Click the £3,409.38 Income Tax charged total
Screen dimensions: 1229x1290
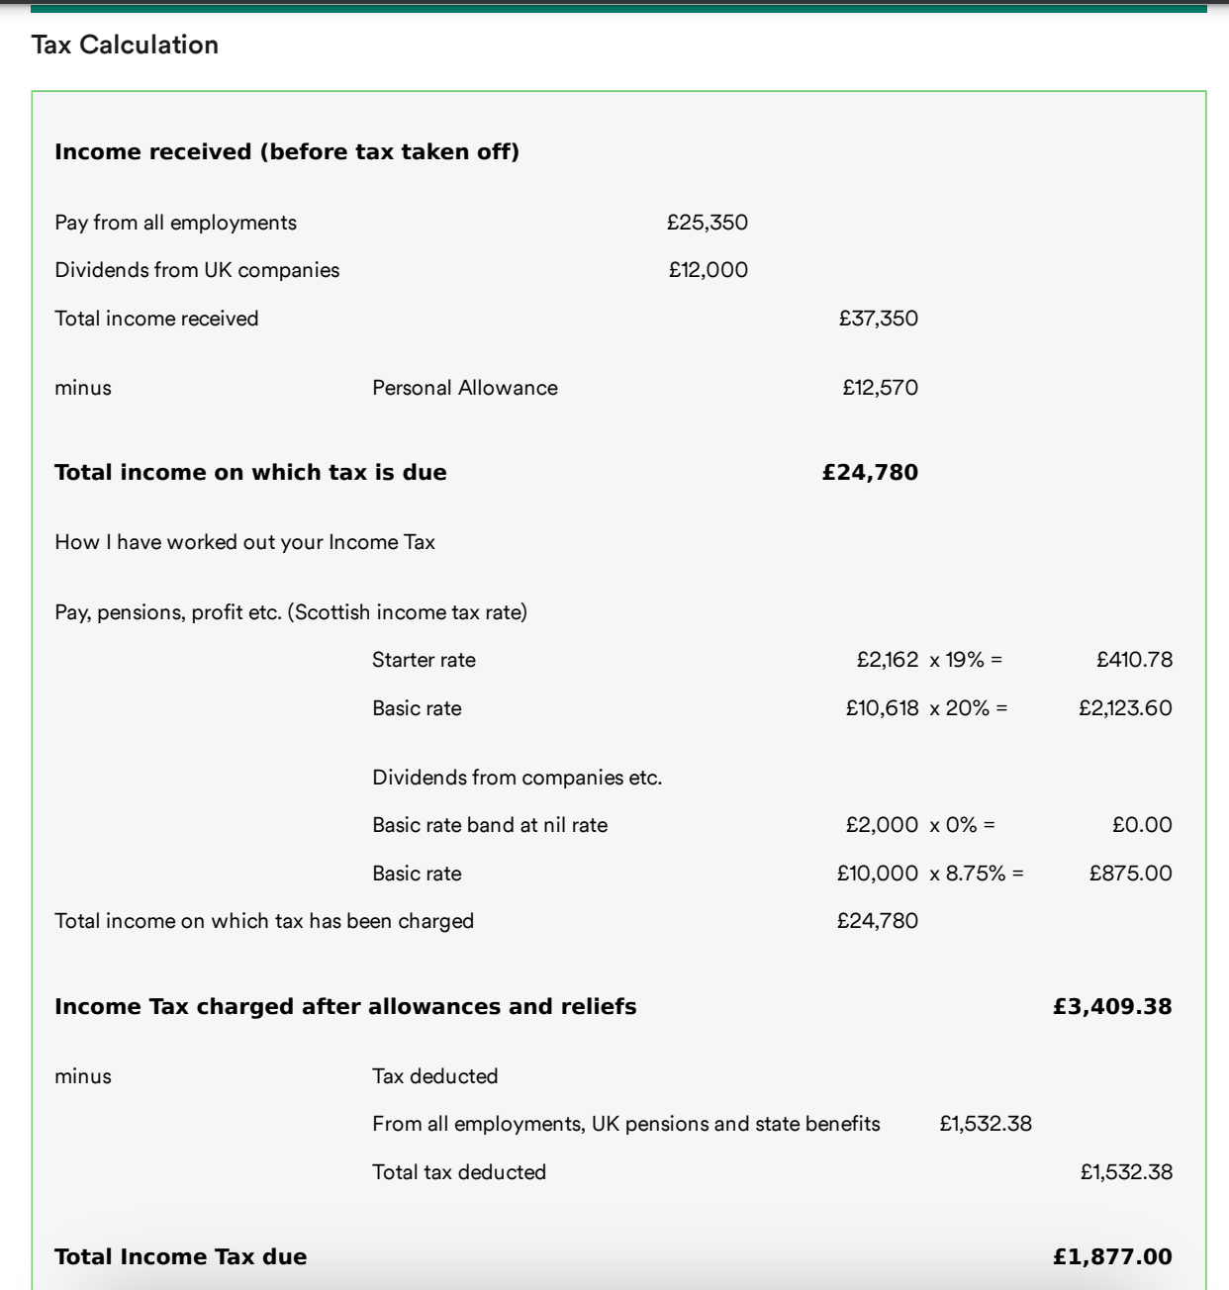click(1112, 1006)
